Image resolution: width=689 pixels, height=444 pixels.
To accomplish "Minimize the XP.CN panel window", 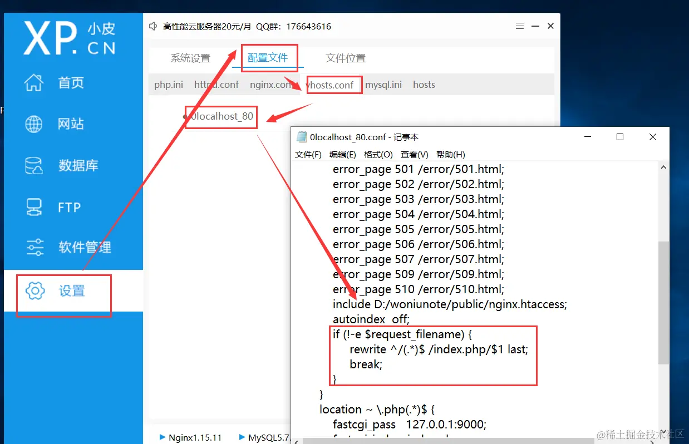I will tap(535, 26).
